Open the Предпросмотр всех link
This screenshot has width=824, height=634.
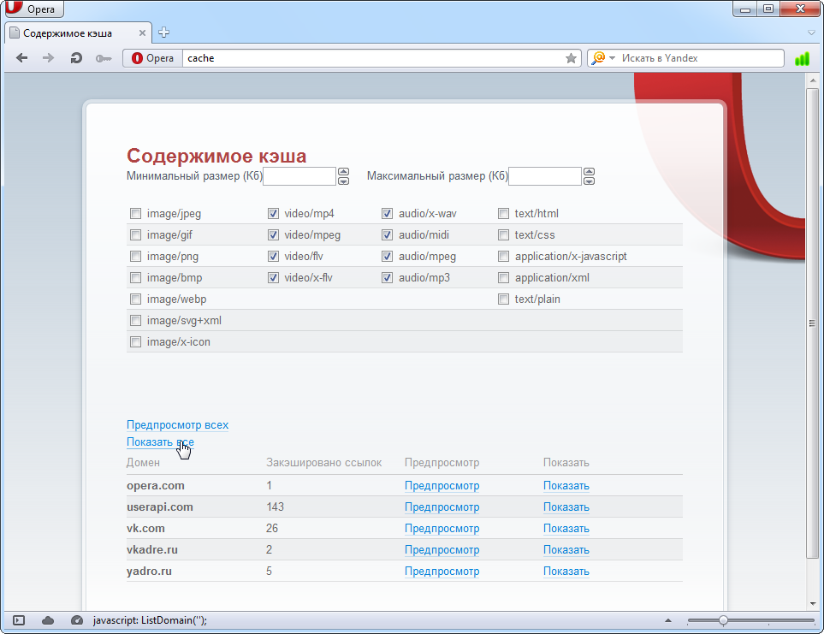tap(178, 425)
